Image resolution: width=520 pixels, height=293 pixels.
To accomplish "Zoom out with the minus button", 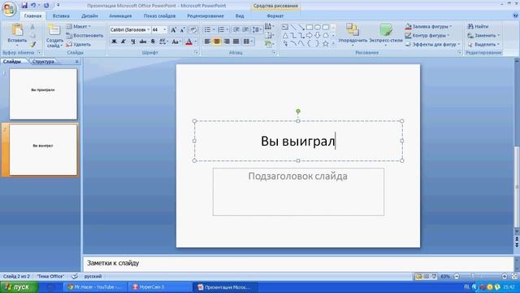I will [457, 277].
